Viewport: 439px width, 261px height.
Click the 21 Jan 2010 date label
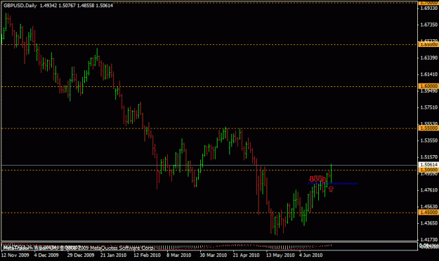point(113,255)
